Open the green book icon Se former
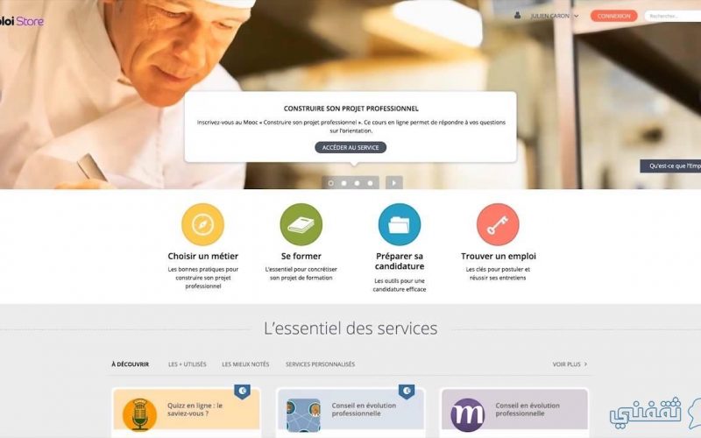The image size is (701, 438). click(x=301, y=224)
